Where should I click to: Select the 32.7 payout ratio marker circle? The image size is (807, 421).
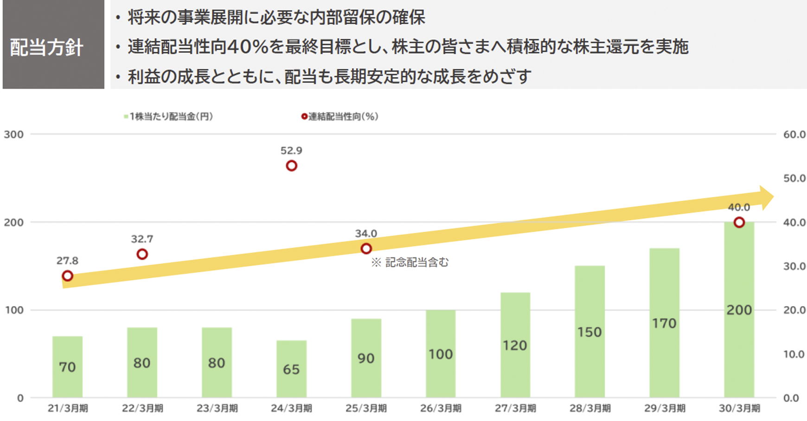142,254
